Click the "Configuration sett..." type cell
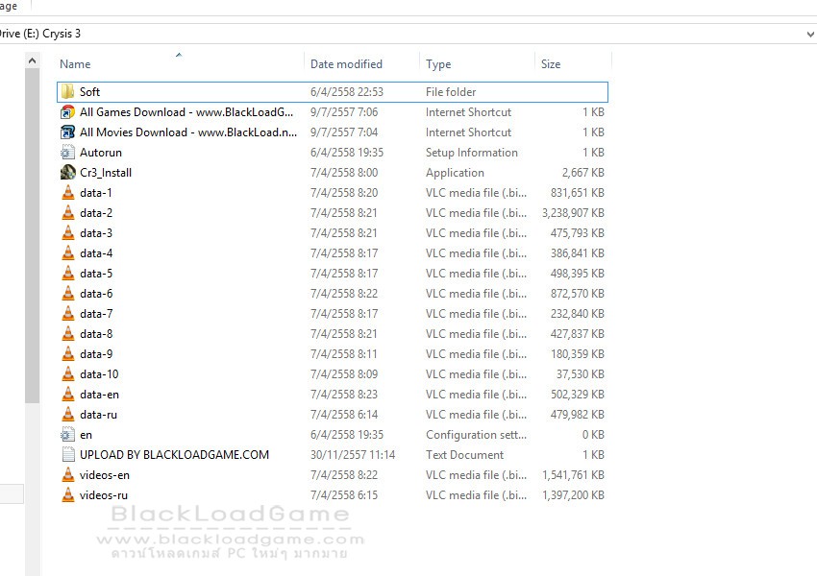 [x=476, y=435]
